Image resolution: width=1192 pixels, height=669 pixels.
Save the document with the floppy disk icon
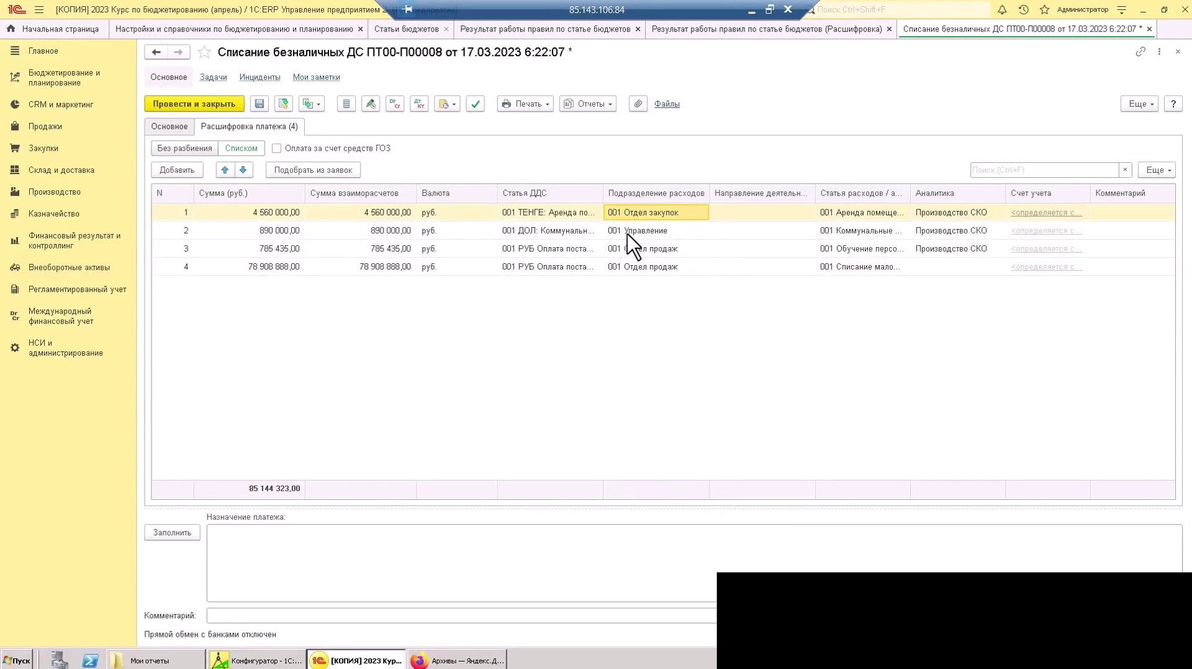[x=260, y=104]
